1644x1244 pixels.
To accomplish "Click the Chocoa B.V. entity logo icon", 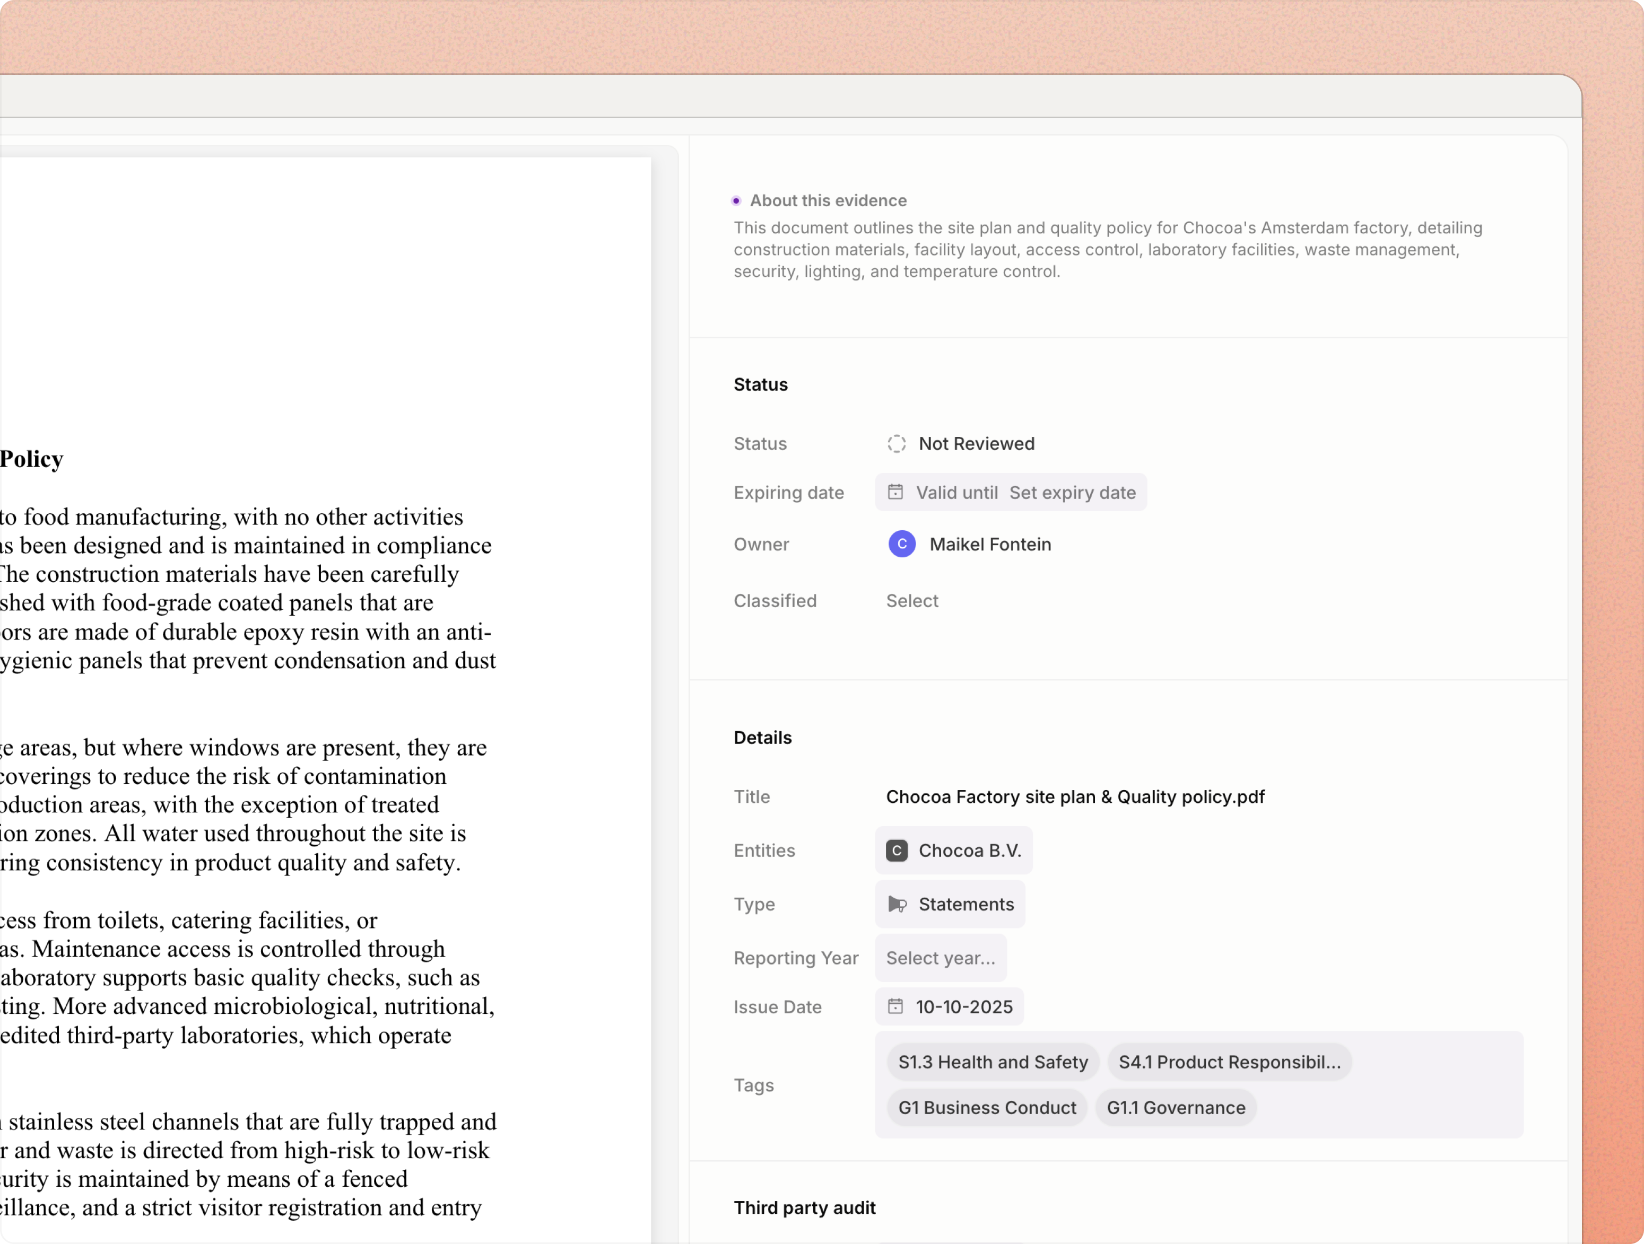I will tap(897, 851).
